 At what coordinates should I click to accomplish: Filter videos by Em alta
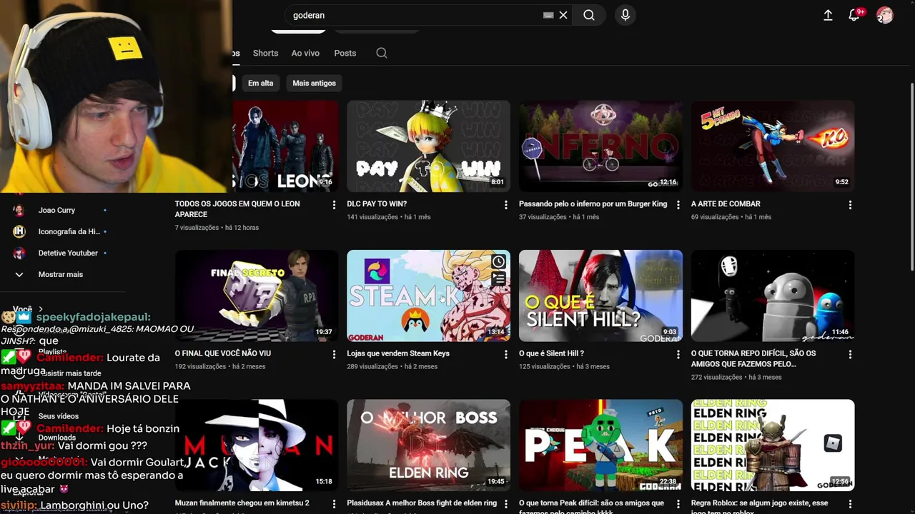(260, 83)
